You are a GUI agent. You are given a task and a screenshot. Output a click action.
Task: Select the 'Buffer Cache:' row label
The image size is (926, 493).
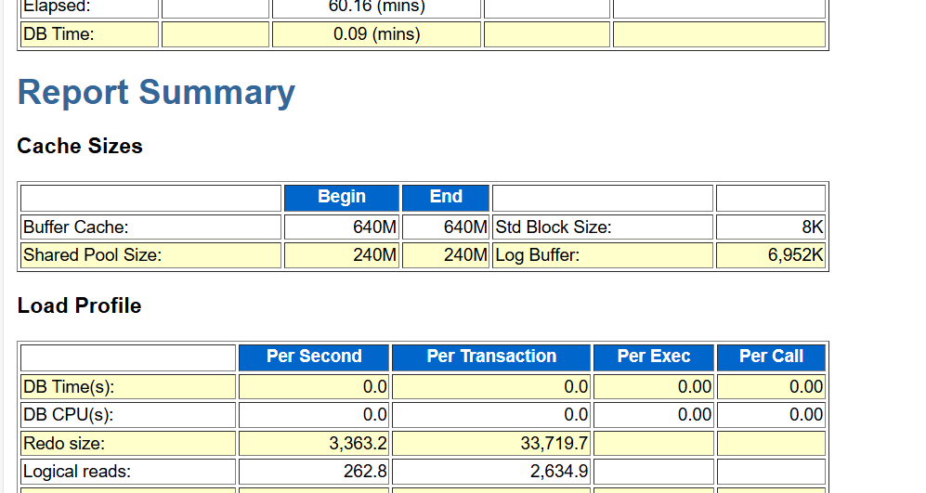pos(75,227)
